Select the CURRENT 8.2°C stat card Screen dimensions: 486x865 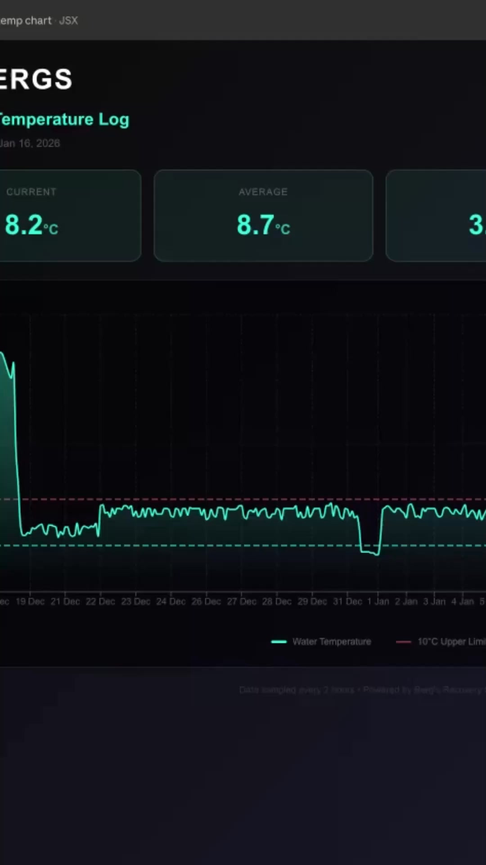point(70,215)
